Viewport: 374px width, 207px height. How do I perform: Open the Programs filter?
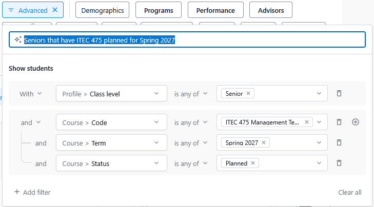(x=159, y=10)
